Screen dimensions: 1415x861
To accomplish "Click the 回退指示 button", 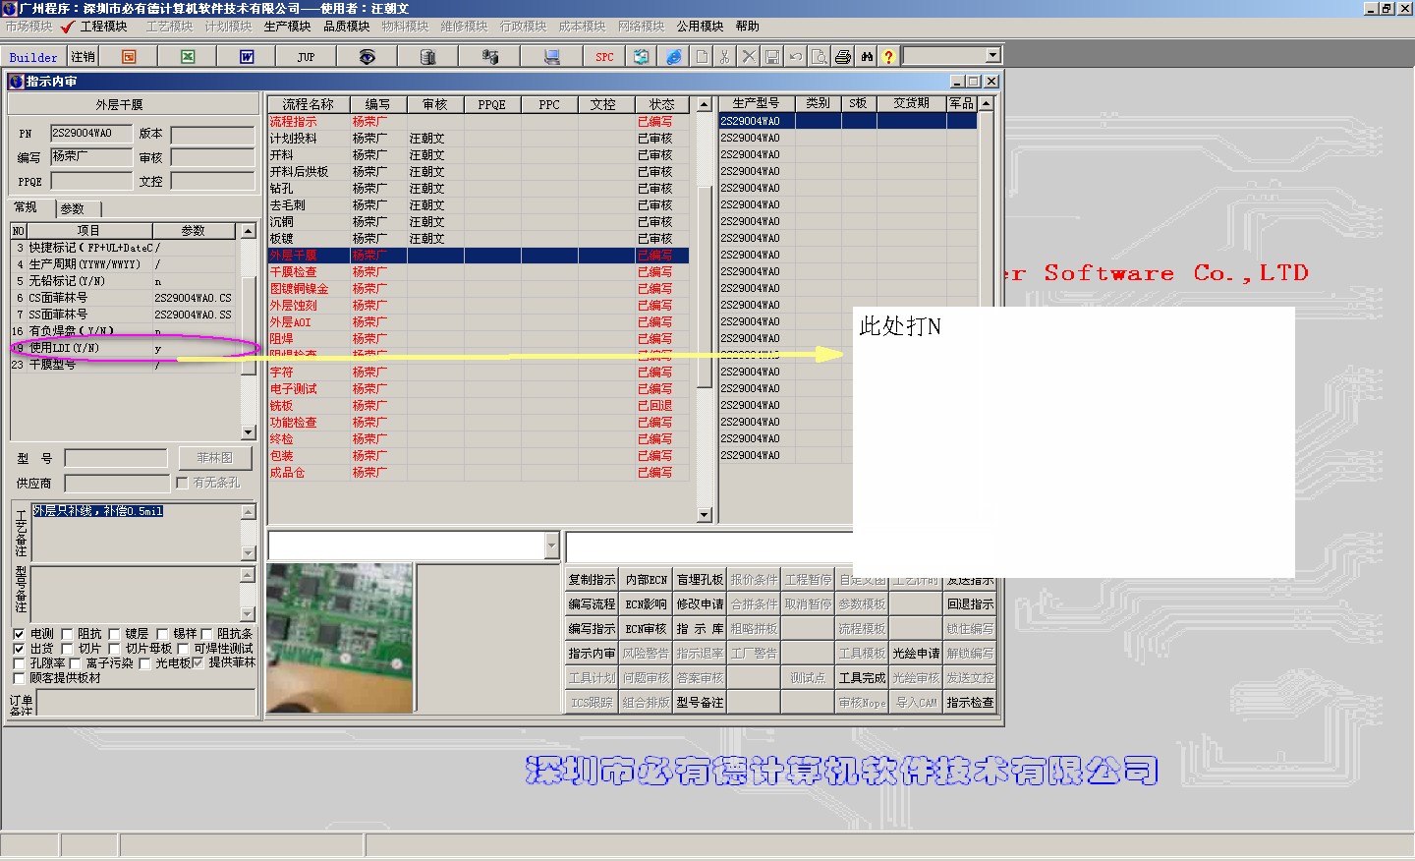I will [x=970, y=604].
